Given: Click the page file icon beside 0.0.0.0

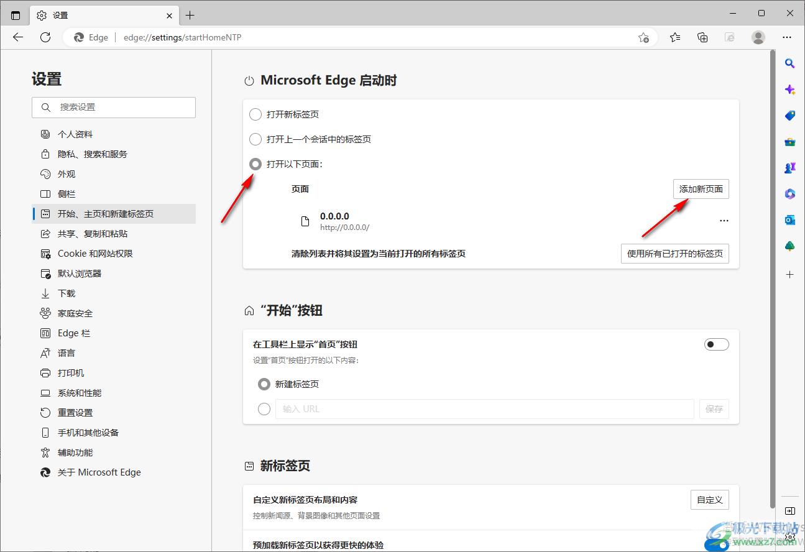Looking at the screenshot, I should tap(305, 221).
